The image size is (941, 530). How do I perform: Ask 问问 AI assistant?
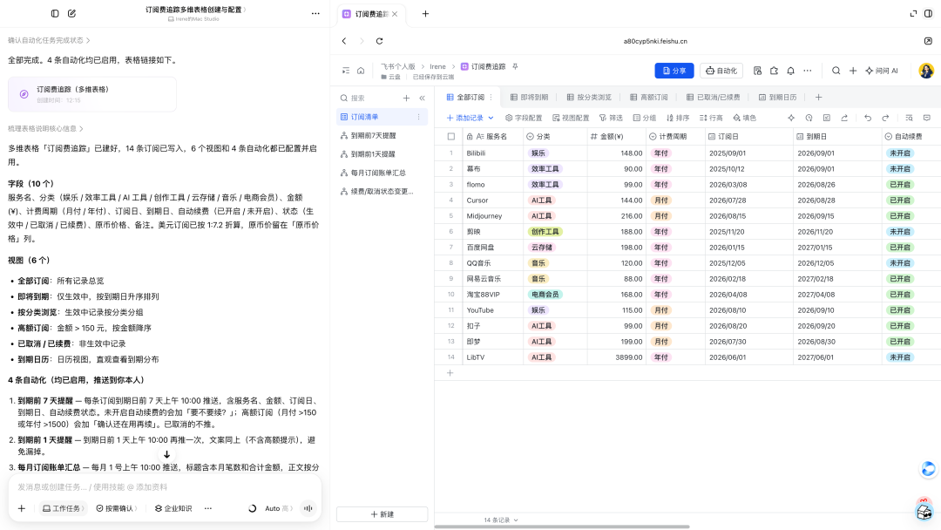(882, 71)
